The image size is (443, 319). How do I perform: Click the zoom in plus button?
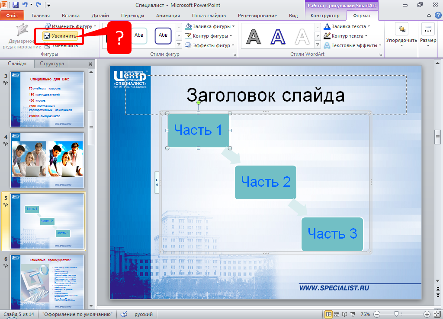427,314
